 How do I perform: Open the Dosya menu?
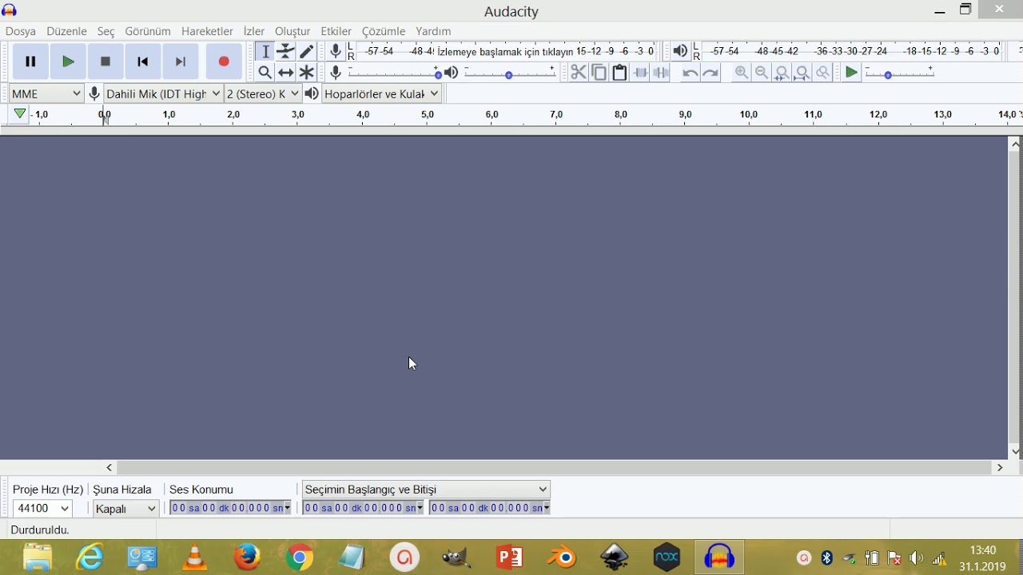click(21, 31)
